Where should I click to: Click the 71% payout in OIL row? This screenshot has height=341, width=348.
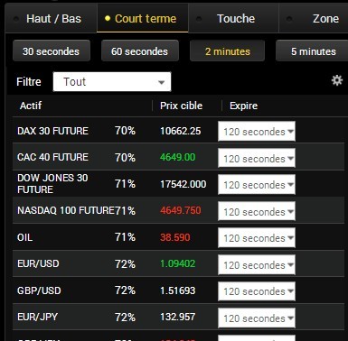(x=125, y=237)
